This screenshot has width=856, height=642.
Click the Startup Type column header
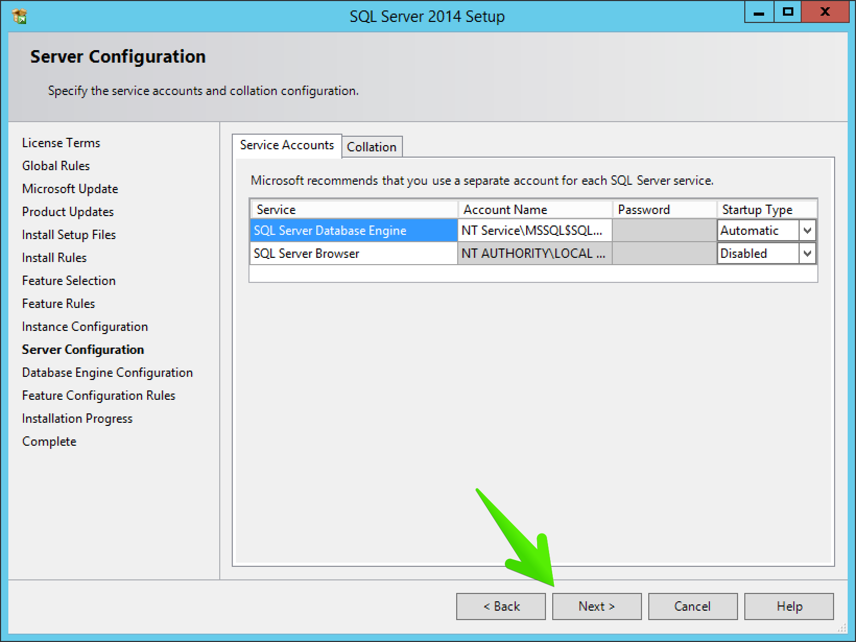767,209
